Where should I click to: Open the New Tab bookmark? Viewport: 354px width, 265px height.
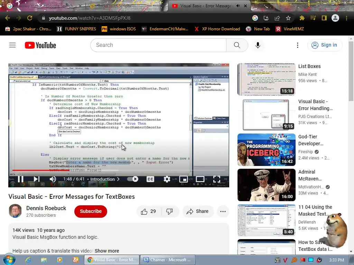(x=258, y=29)
